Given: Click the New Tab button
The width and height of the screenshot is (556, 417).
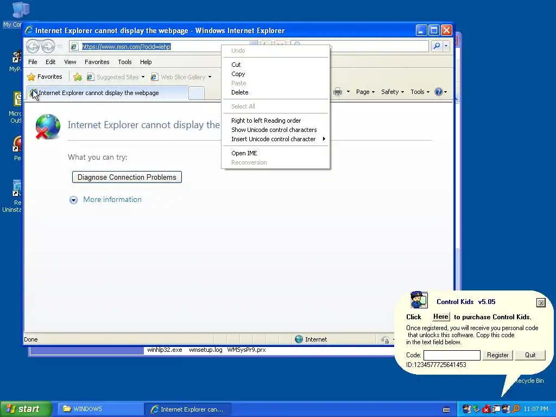Looking at the screenshot, I should click(197, 93).
